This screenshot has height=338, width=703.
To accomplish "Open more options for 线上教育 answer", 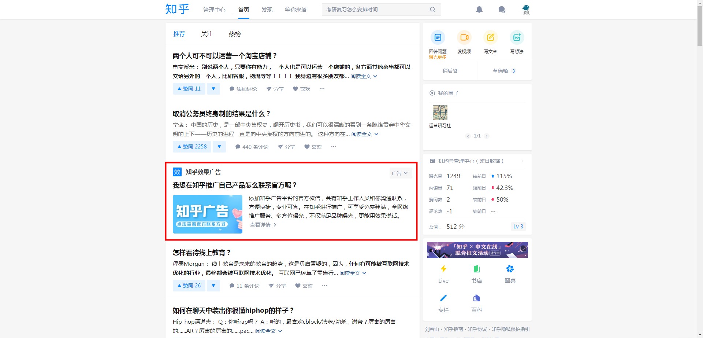I will (x=324, y=286).
